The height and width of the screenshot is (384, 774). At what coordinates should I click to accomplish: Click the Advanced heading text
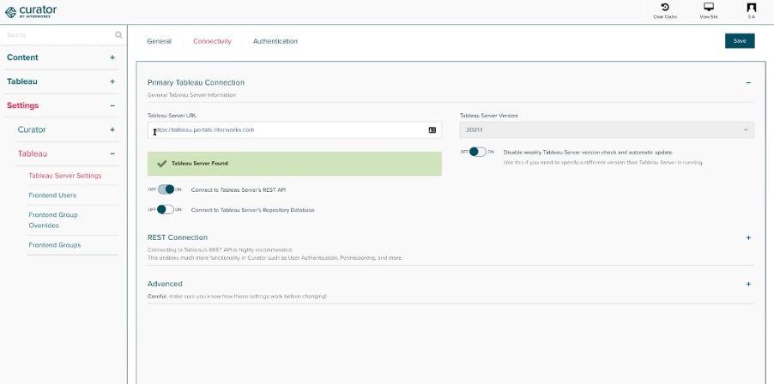165,284
